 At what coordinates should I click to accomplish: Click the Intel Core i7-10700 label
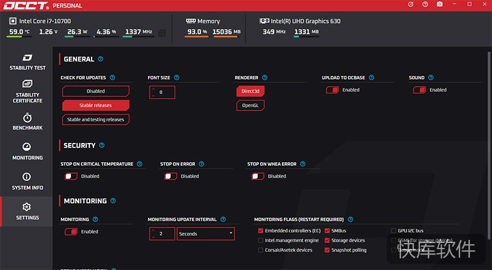point(45,21)
